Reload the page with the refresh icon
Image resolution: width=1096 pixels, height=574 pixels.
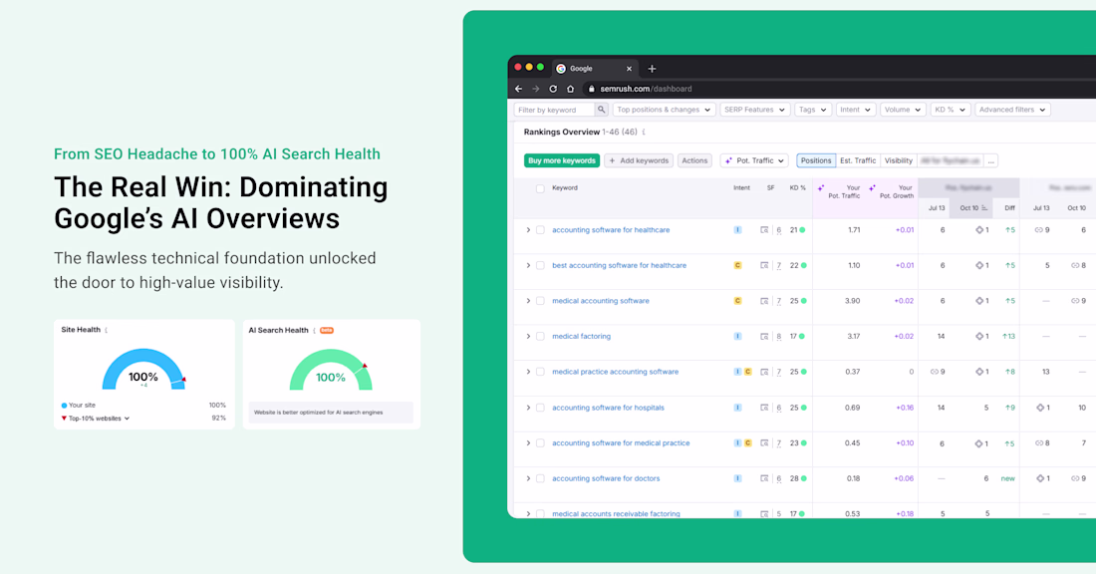pos(553,89)
